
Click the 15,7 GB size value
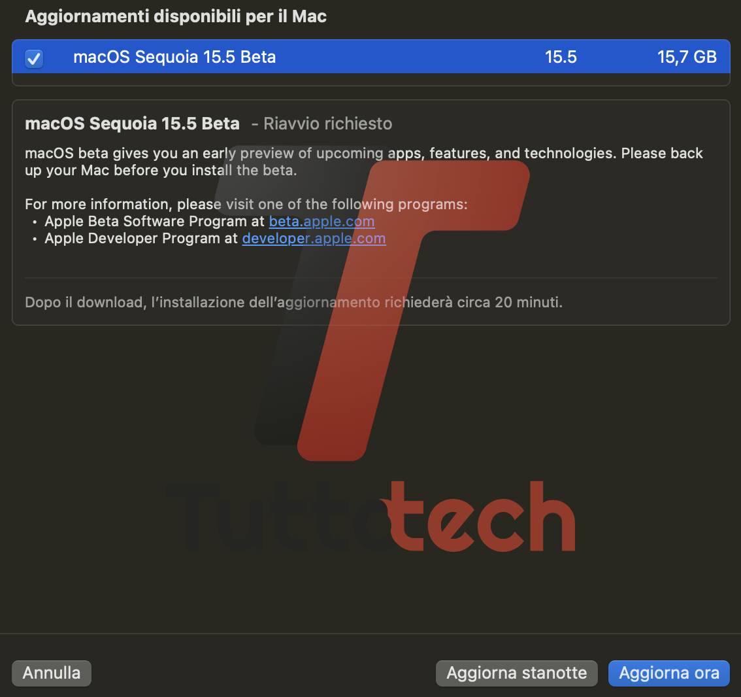(x=687, y=58)
